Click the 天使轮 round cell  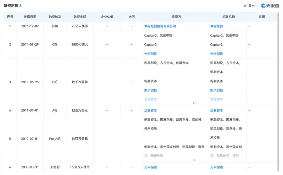[55, 167]
